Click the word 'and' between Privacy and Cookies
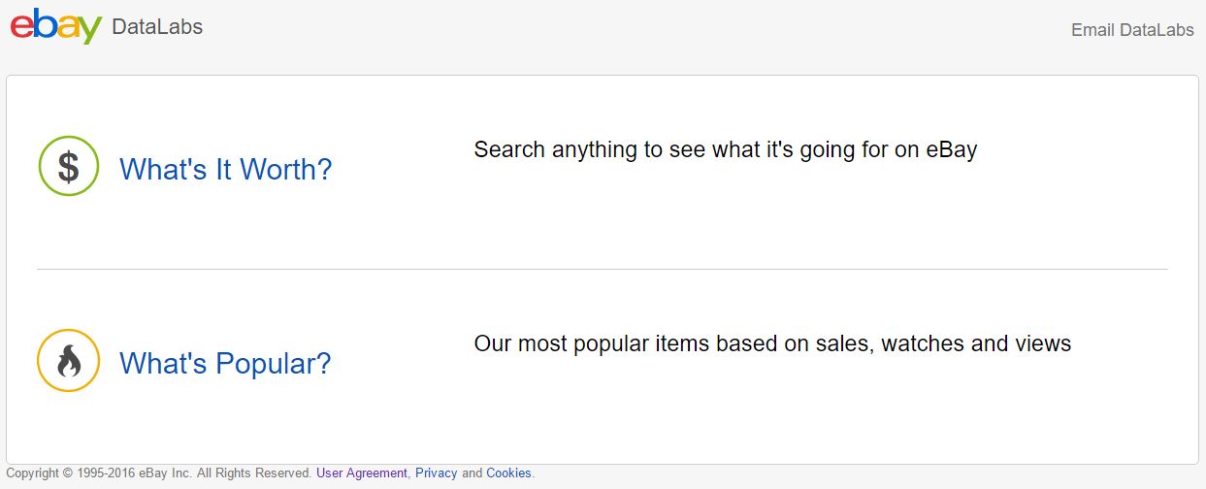 (x=472, y=473)
